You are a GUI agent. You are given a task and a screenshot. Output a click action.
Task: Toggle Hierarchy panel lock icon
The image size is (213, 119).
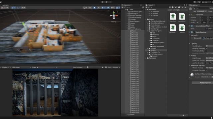coord(141,5)
